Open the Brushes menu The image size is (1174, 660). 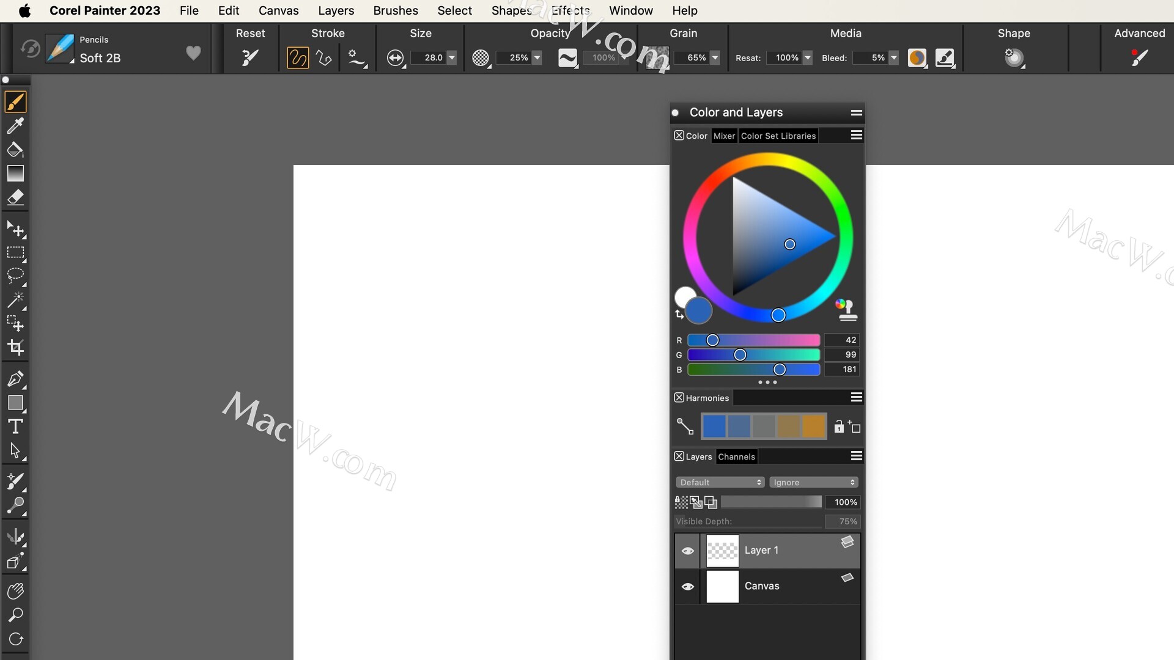pos(396,10)
